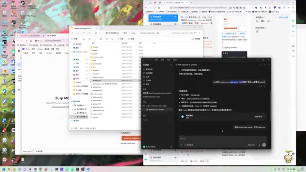Open Manual install steps link in Burp
The width and height of the screenshot is (306, 172).
click(x=128, y=143)
